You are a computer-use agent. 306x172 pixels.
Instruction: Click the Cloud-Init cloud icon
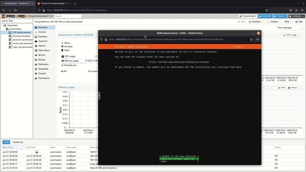pyautogui.click(x=36, y=41)
